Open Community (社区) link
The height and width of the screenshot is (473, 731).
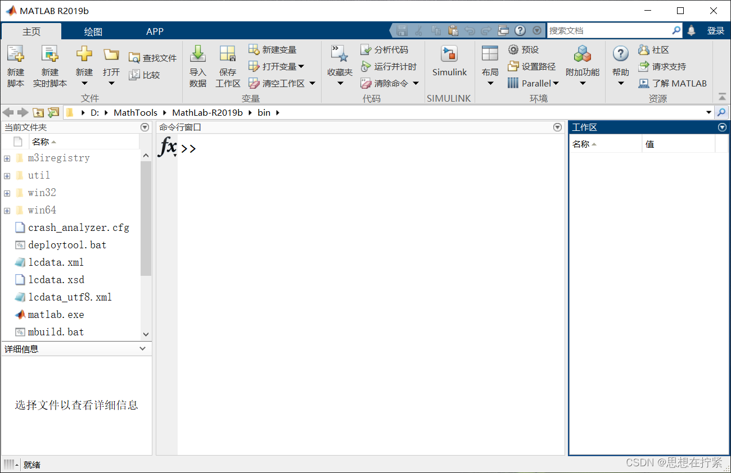tap(654, 50)
